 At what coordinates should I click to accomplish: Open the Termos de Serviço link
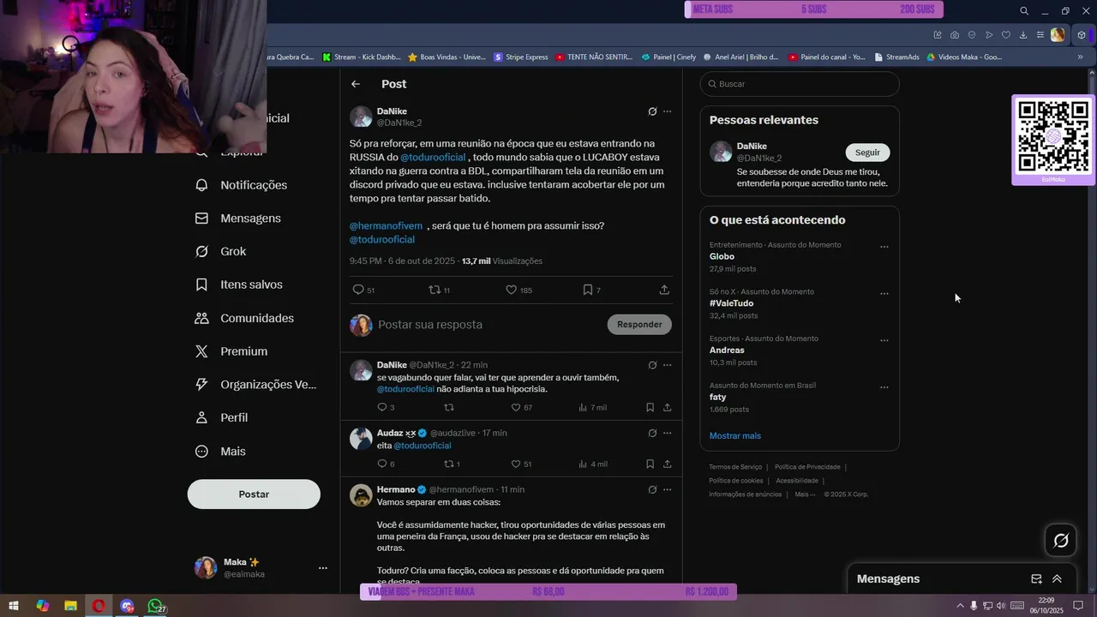[735, 467]
